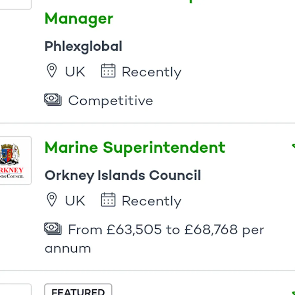
Task: Click UK location in Phlexglobal listing
Action: click(75, 72)
